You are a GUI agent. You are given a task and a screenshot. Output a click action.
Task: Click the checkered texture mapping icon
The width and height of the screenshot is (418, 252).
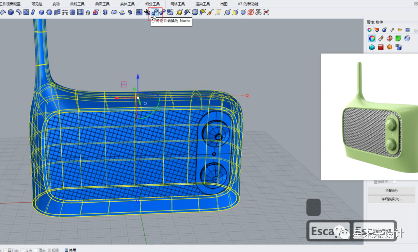coord(390,39)
